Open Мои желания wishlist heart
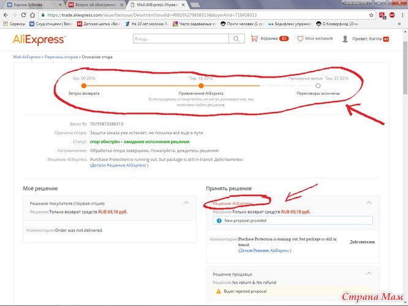 click(315, 39)
